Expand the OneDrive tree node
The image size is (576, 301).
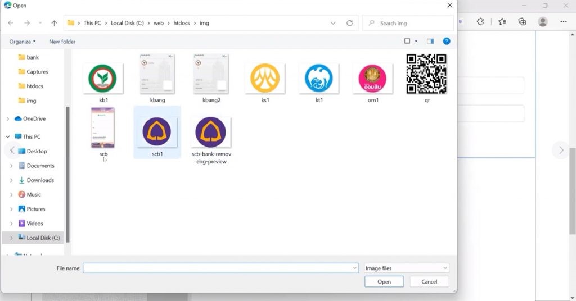(7, 118)
